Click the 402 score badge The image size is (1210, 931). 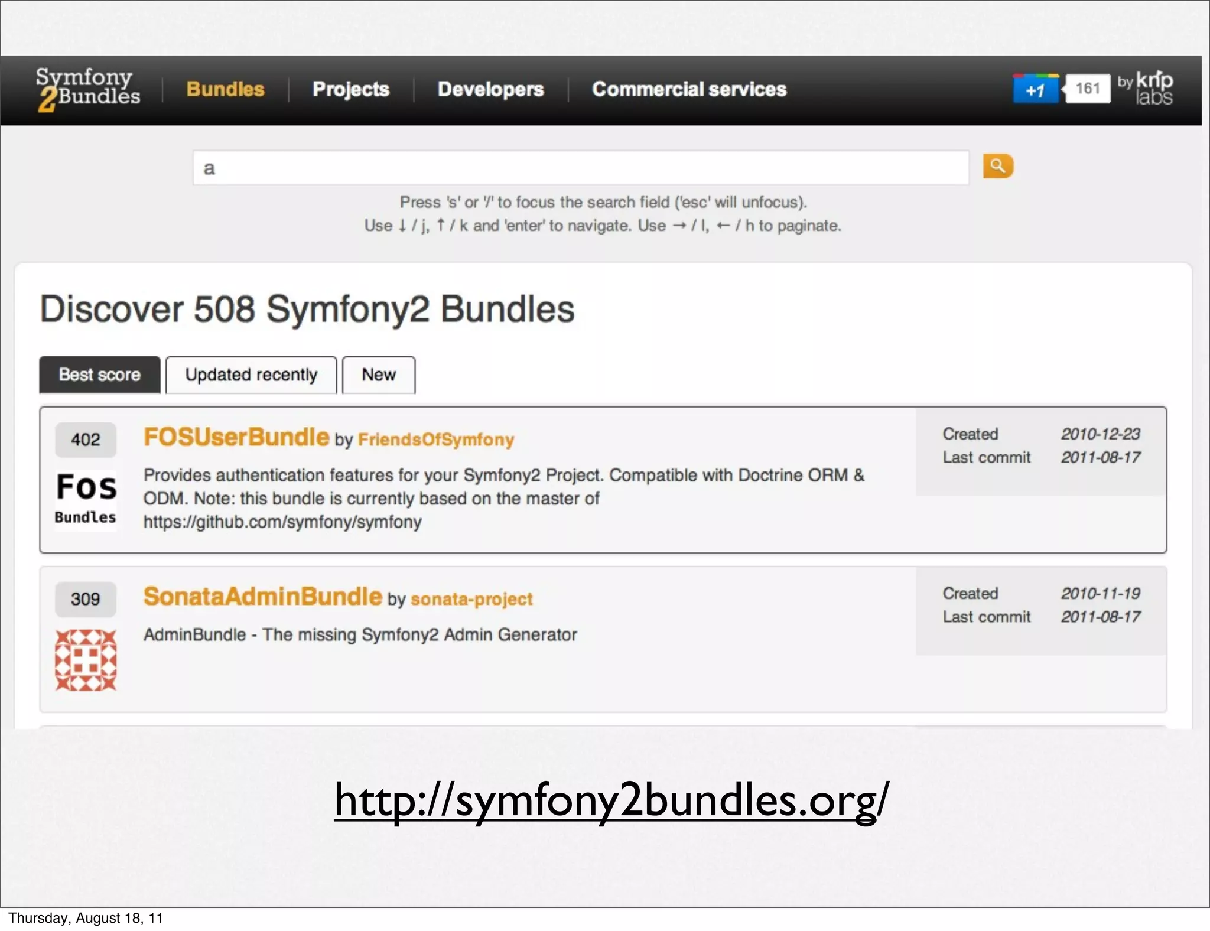click(86, 440)
